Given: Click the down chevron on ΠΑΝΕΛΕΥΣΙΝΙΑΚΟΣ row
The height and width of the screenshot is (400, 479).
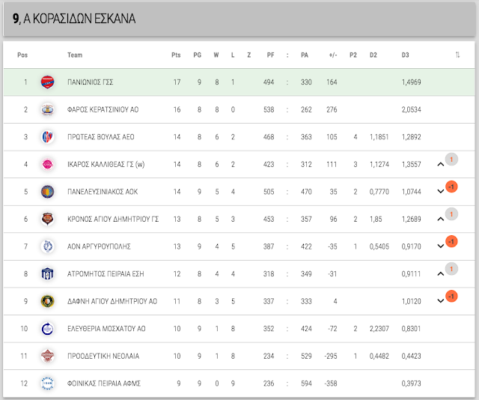Looking at the screenshot, I should 440,192.
